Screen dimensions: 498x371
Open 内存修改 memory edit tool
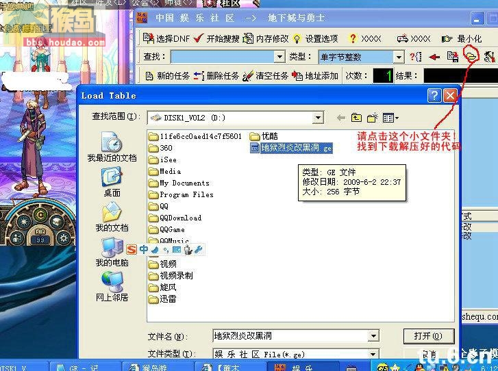point(266,38)
